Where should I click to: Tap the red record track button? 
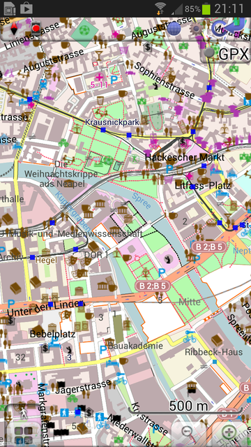click(x=36, y=28)
